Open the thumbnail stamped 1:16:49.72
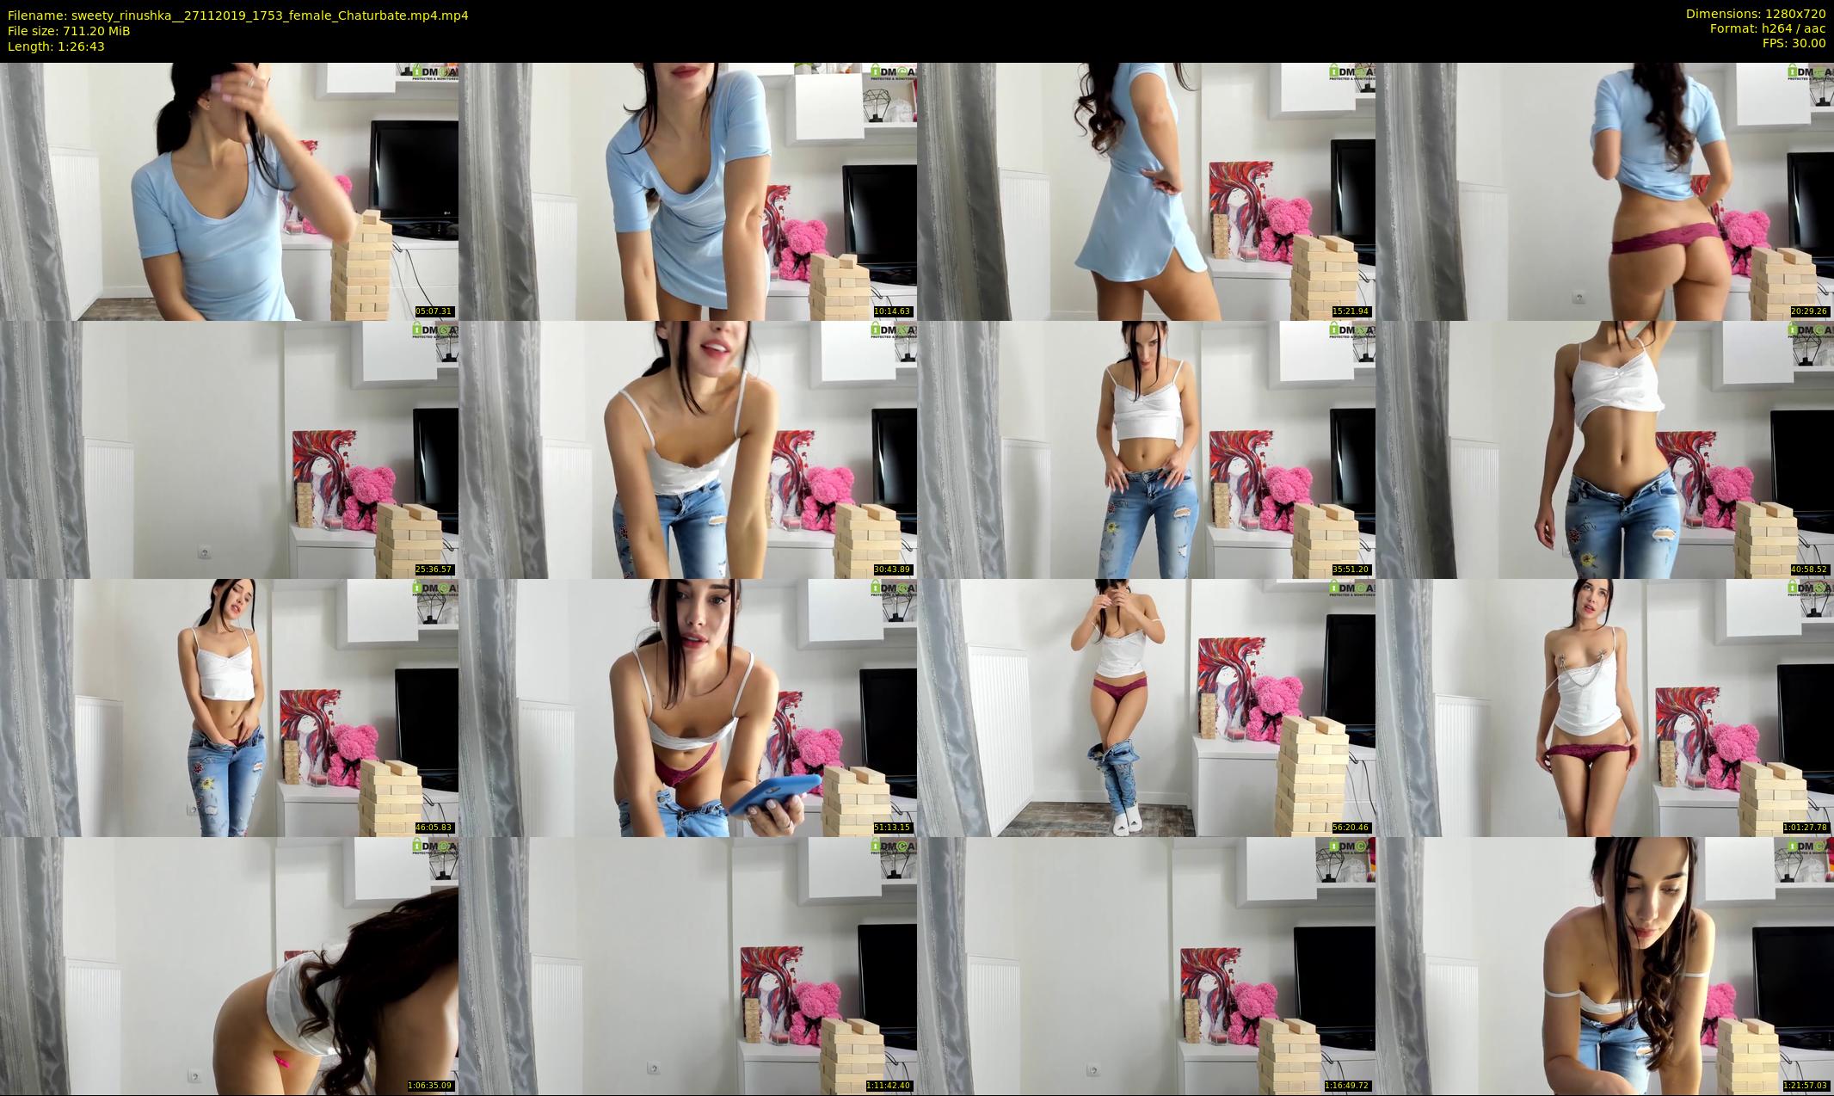This screenshot has width=1834, height=1096. [1146, 965]
